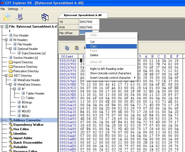This screenshot has width=185, height=152.
Task: Select Right to left Reading order
Action: point(111,69)
